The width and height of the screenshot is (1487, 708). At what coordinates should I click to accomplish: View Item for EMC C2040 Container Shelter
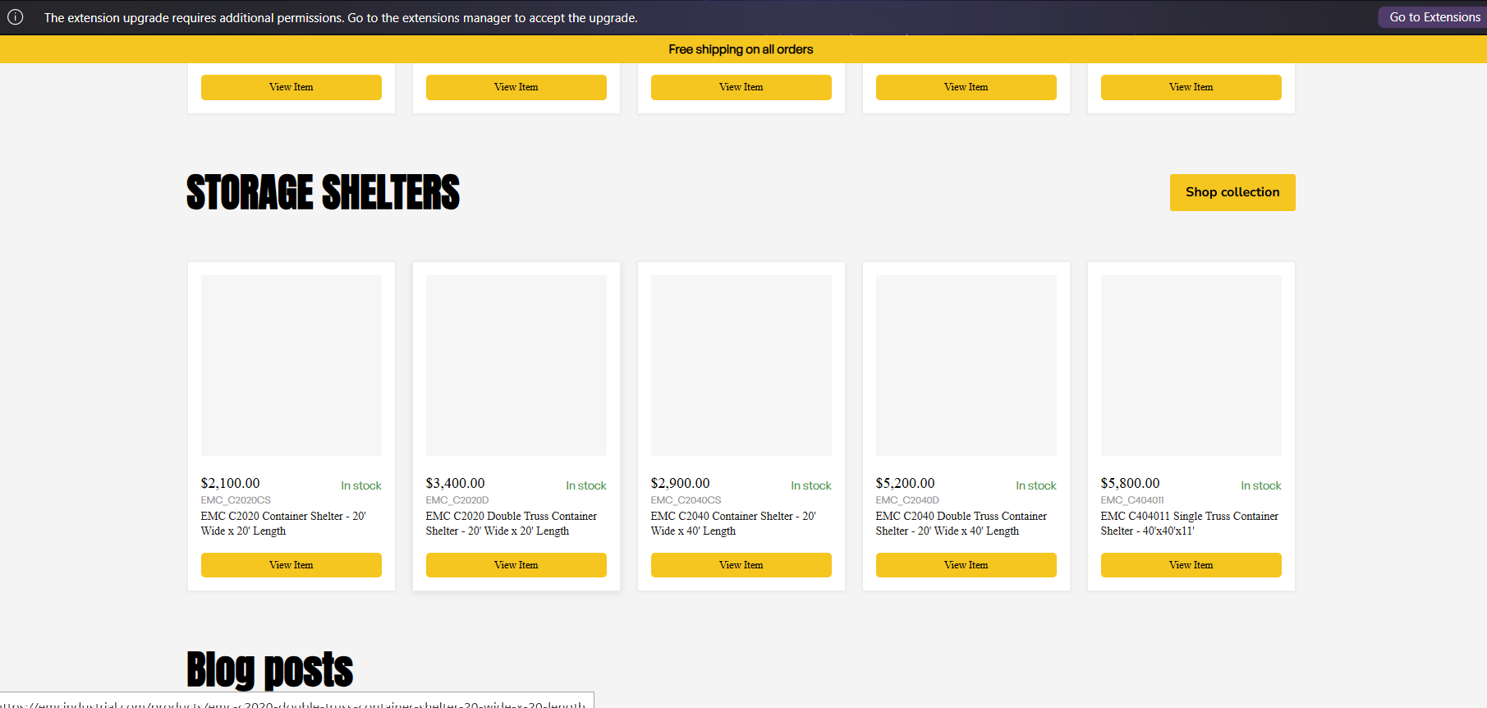tap(741, 565)
